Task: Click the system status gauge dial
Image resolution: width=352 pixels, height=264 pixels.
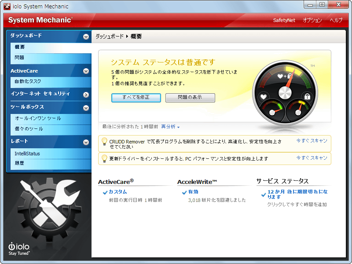Action: coord(285,92)
